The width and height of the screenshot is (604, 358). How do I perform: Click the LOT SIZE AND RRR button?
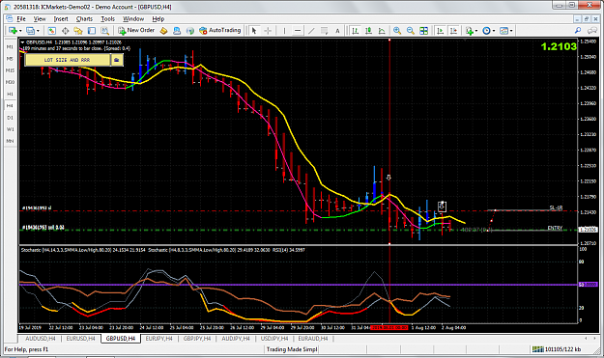(x=67, y=60)
